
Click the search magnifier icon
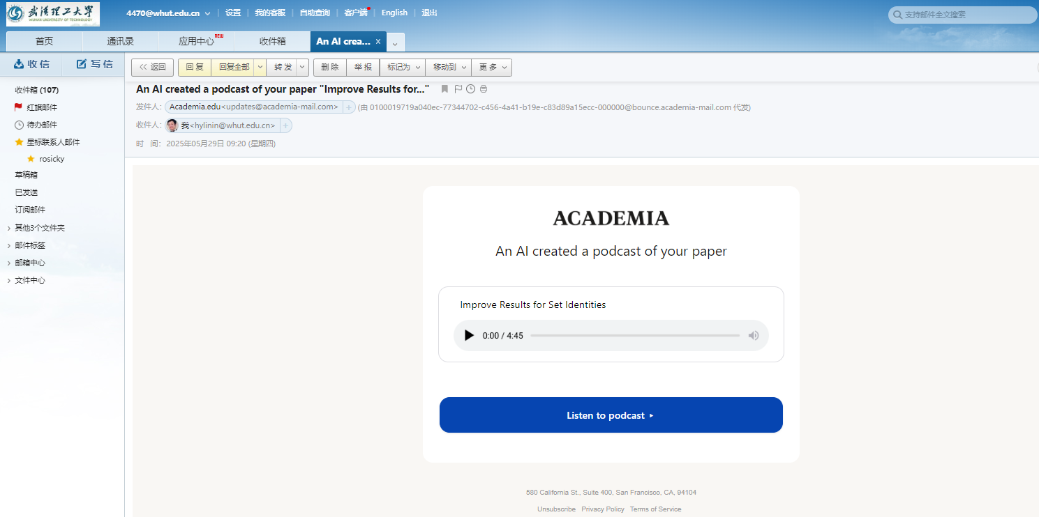click(x=897, y=15)
